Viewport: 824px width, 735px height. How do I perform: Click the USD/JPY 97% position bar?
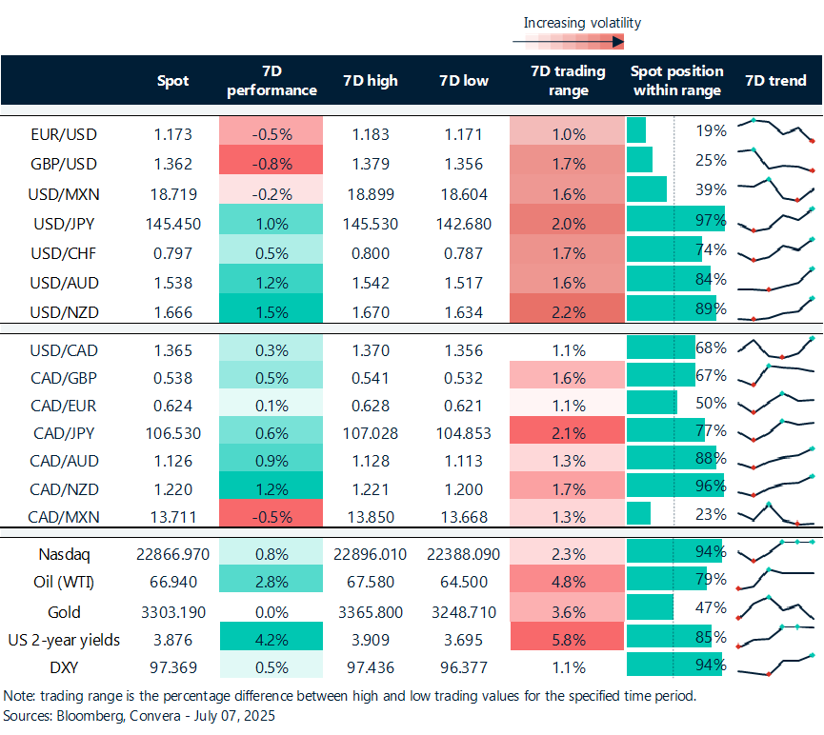(x=675, y=222)
